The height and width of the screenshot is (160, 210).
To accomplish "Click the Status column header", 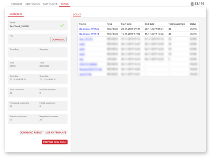I will 193,24.
